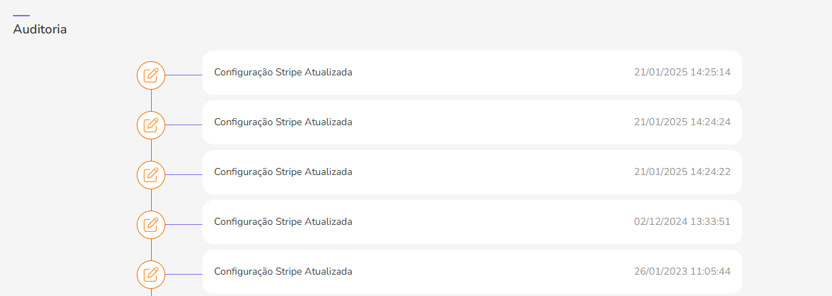Click the timestamp 02/12/2024 13:33:51
This screenshot has height=296, width=832.
coord(682,222)
